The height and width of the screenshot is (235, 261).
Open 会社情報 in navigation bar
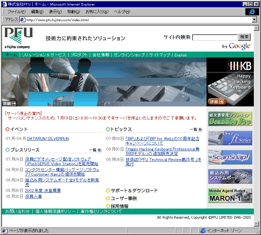[101, 55]
